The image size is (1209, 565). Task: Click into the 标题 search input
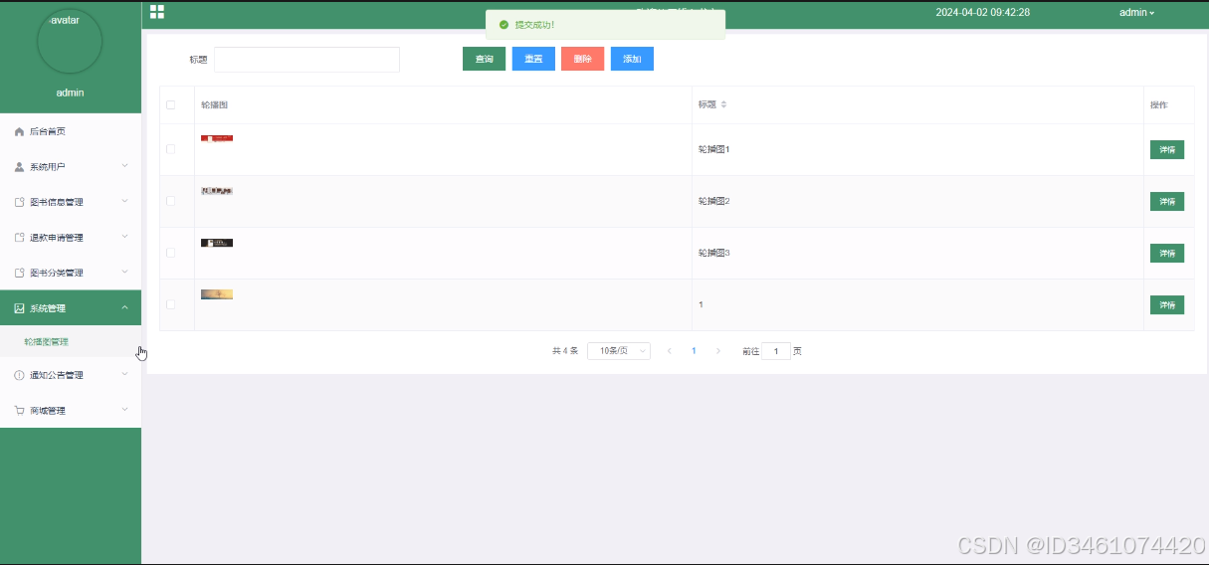306,60
